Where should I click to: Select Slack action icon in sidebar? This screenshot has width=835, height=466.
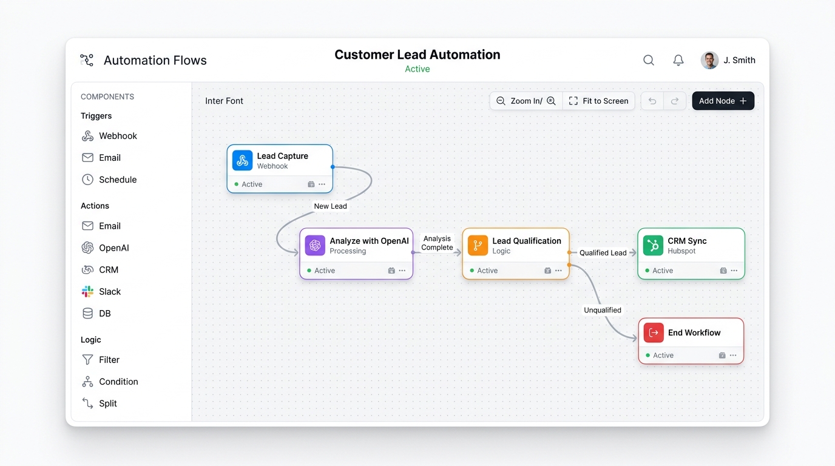point(87,291)
